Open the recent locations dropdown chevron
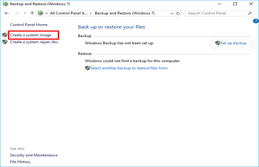Screen dimensions: 259x167 tap(25, 13)
